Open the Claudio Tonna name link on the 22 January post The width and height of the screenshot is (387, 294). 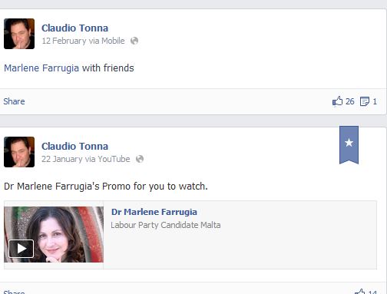tap(74, 146)
